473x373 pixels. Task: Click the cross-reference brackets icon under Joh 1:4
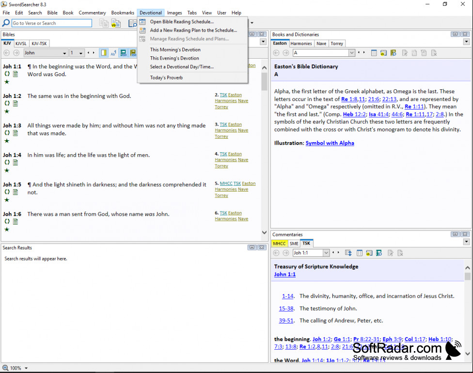tap(7, 162)
